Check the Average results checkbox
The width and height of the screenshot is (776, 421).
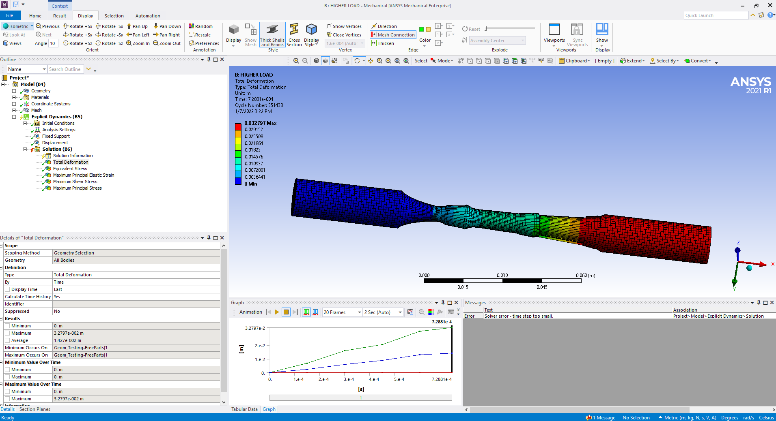coord(7,340)
